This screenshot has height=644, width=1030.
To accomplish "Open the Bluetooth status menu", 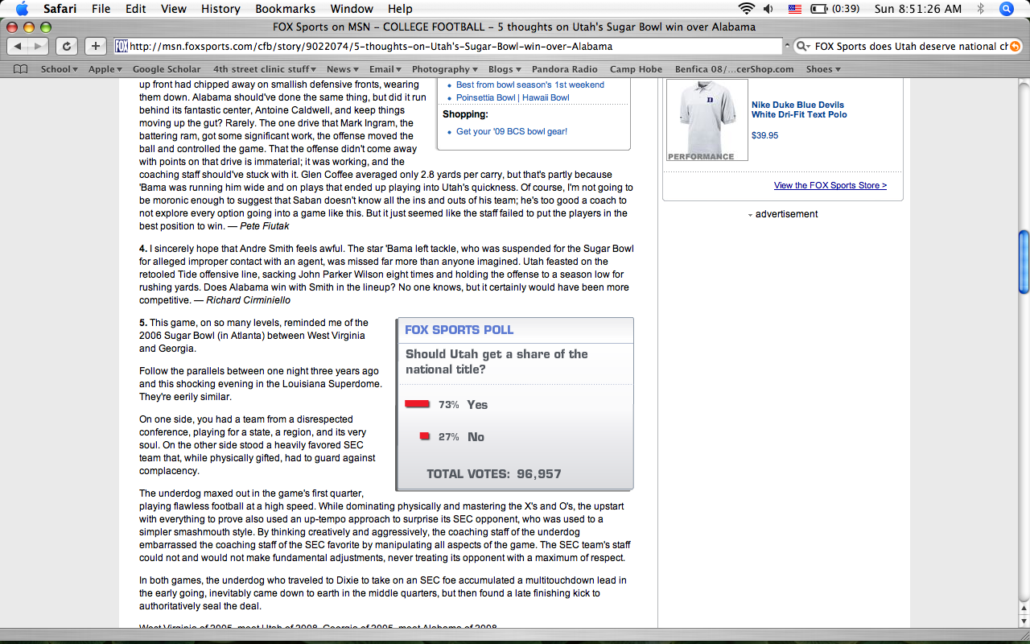I will [980, 9].
